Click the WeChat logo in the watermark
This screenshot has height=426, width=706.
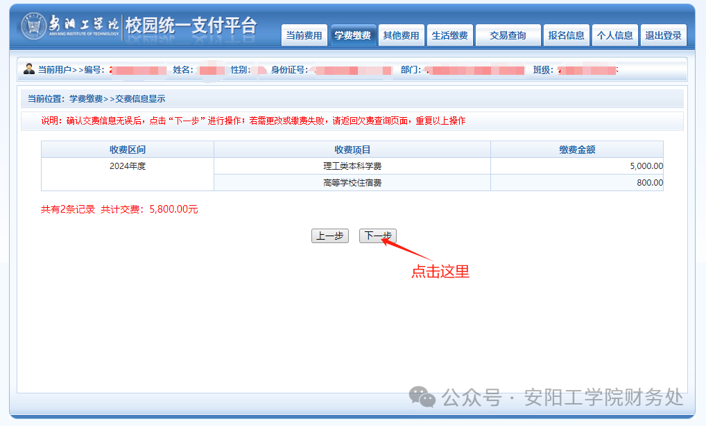(x=422, y=397)
